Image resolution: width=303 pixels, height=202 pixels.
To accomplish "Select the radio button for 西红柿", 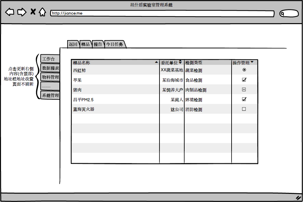I will point(244,70).
